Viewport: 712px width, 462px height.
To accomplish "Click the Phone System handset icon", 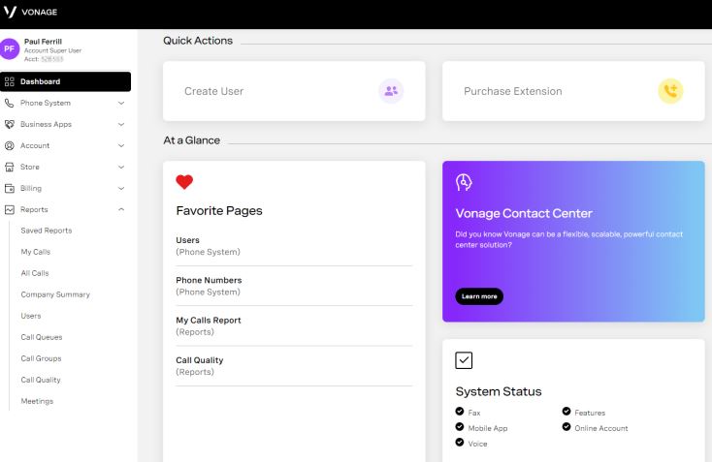I will coord(9,103).
